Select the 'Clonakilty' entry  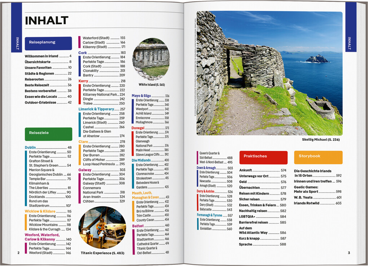coord(104,71)
